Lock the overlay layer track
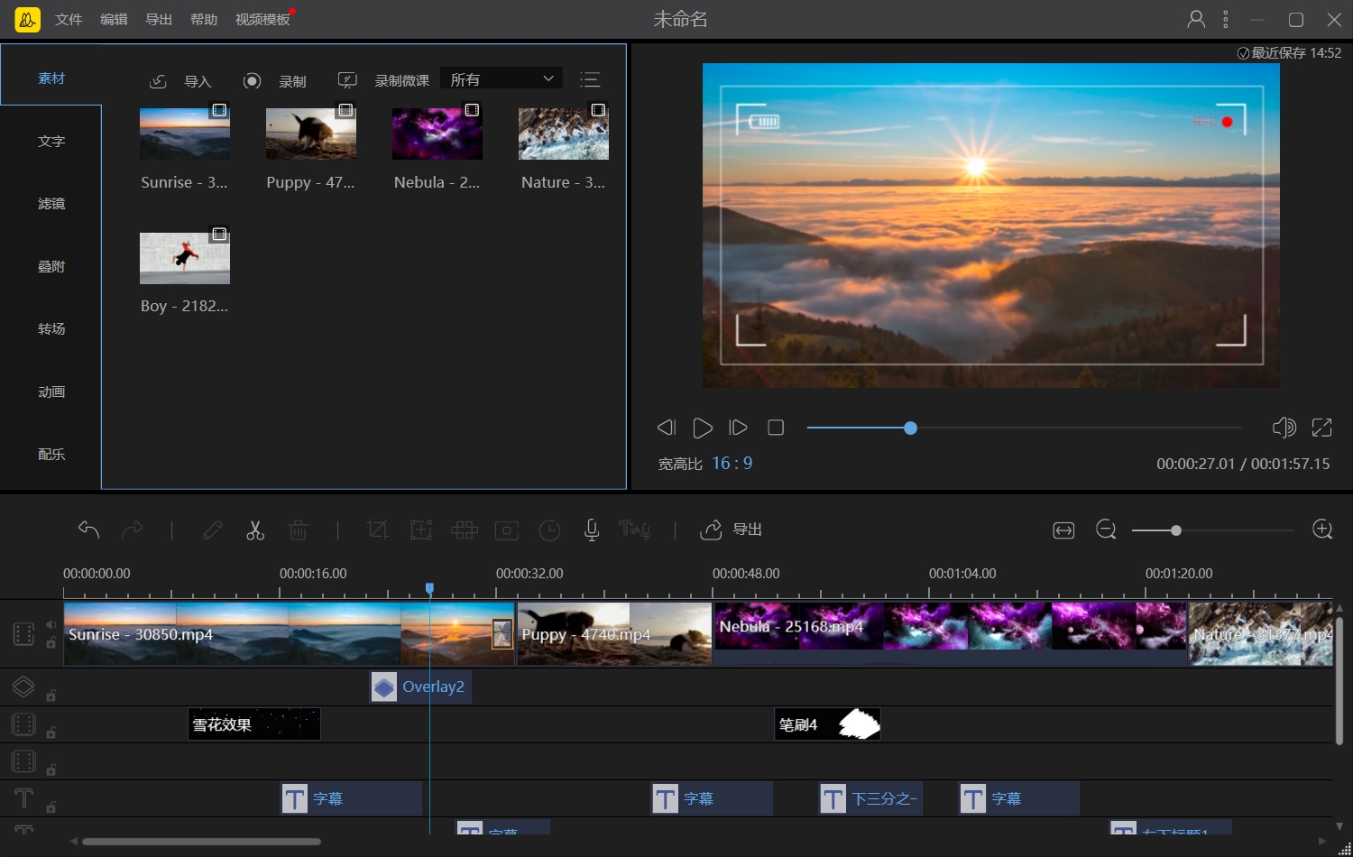Viewport: 1353px width, 857px height. pos(51,696)
